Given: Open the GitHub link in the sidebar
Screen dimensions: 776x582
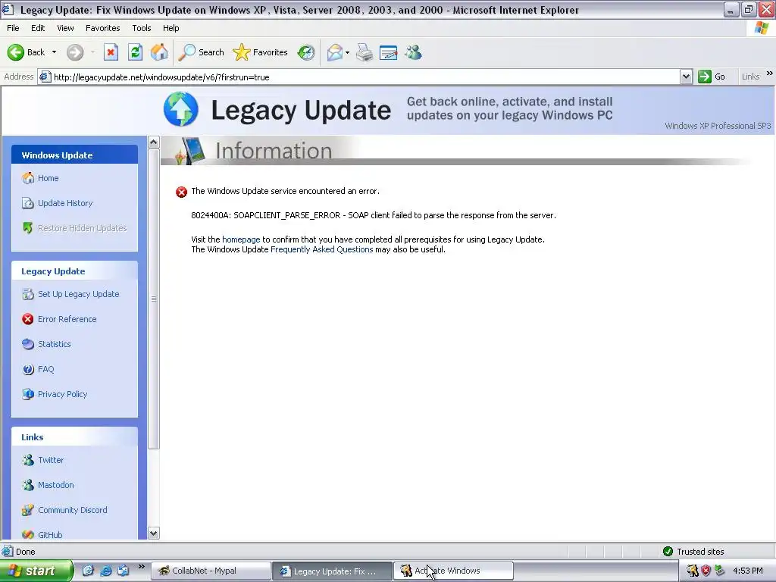Looking at the screenshot, I should tap(50, 534).
